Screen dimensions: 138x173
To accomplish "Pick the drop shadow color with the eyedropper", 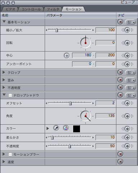I will coord(56,128).
